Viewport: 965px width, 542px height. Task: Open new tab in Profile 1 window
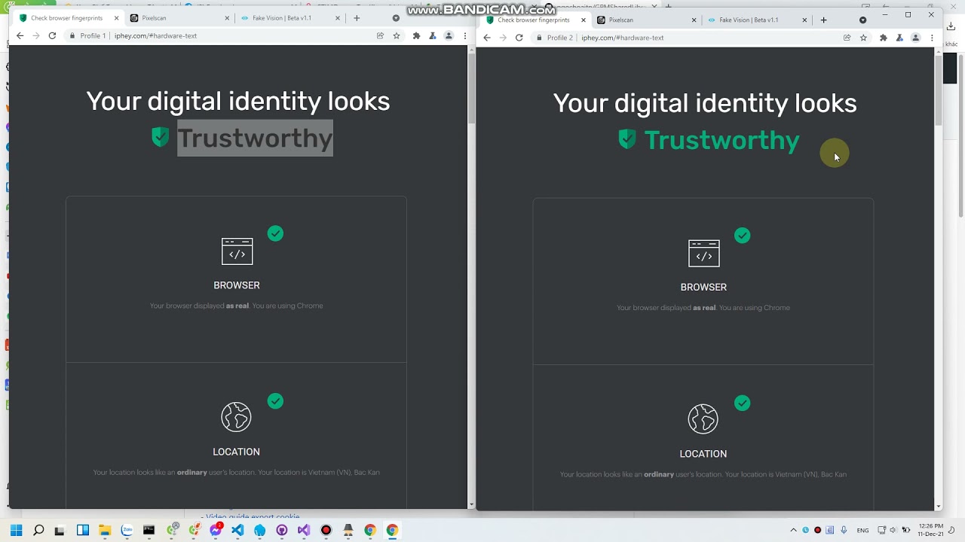[357, 18]
